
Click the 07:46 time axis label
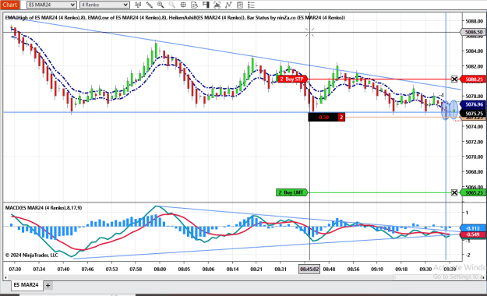click(x=87, y=269)
